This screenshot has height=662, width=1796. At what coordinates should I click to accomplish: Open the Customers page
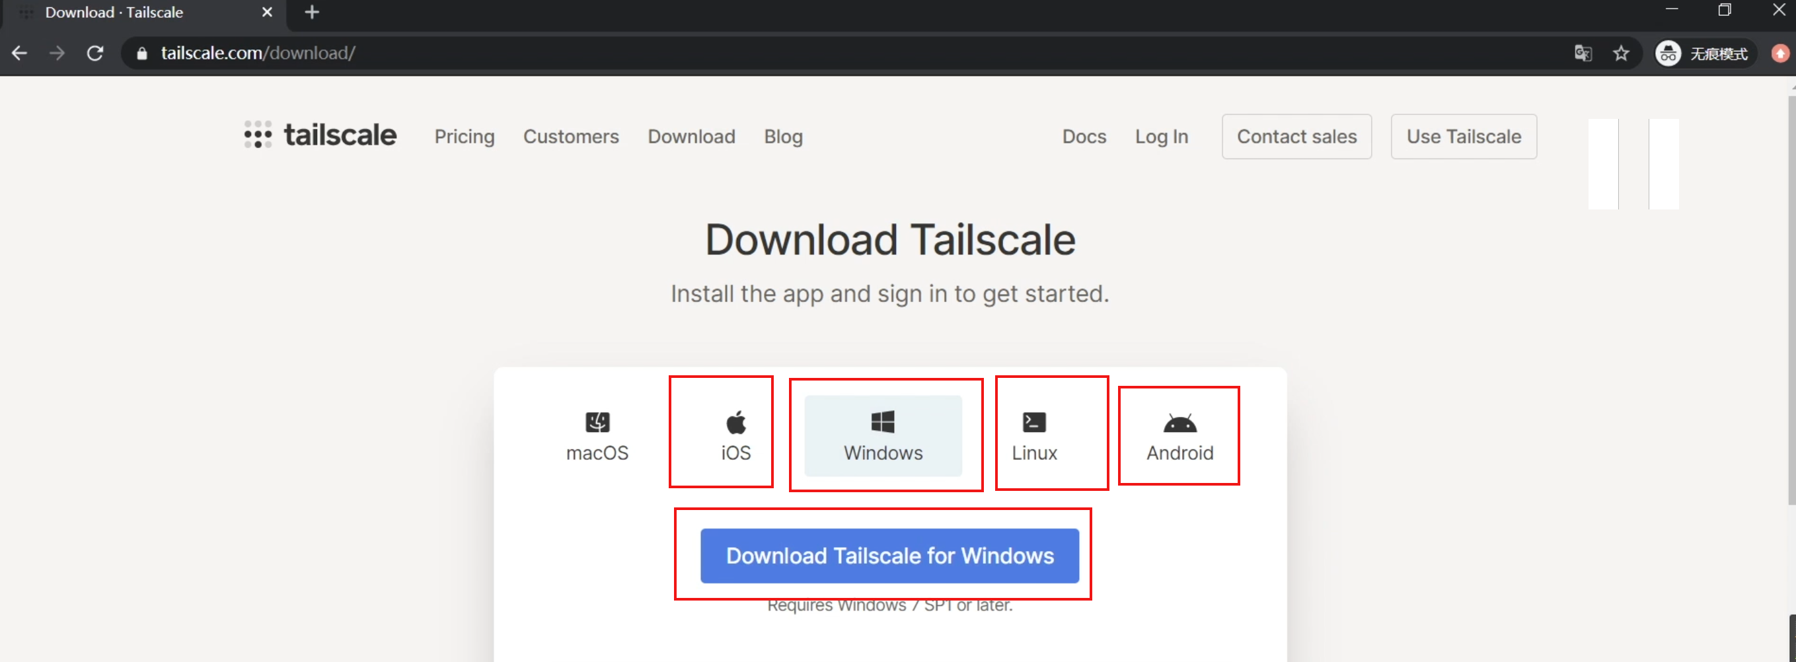pyautogui.click(x=571, y=137)
